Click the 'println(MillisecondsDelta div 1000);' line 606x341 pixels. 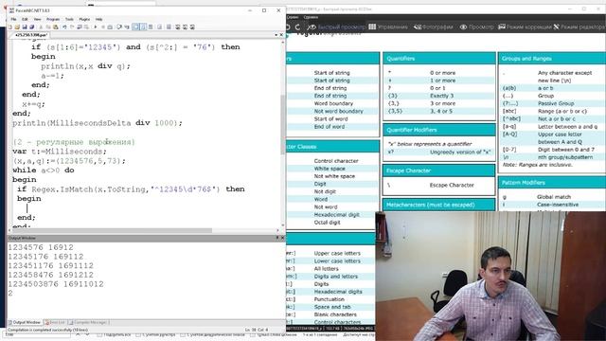point(97,123)
